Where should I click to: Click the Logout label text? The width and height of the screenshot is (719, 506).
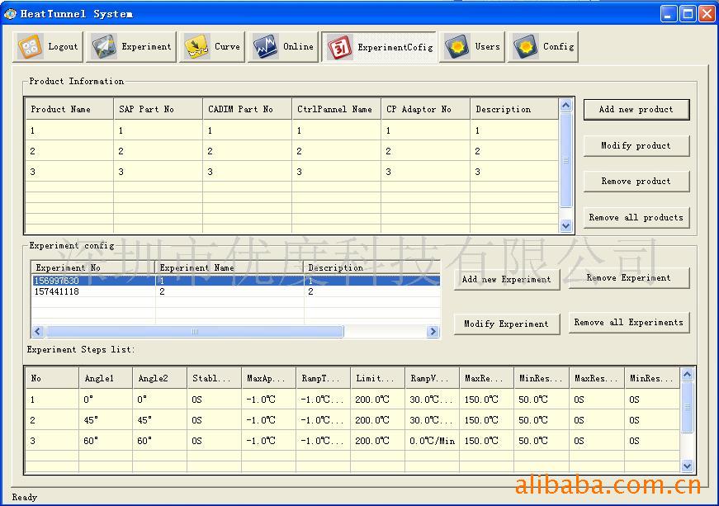pos(63,47)
